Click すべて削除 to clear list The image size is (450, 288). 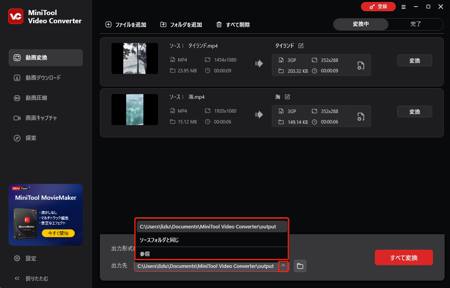click(233, 25)
